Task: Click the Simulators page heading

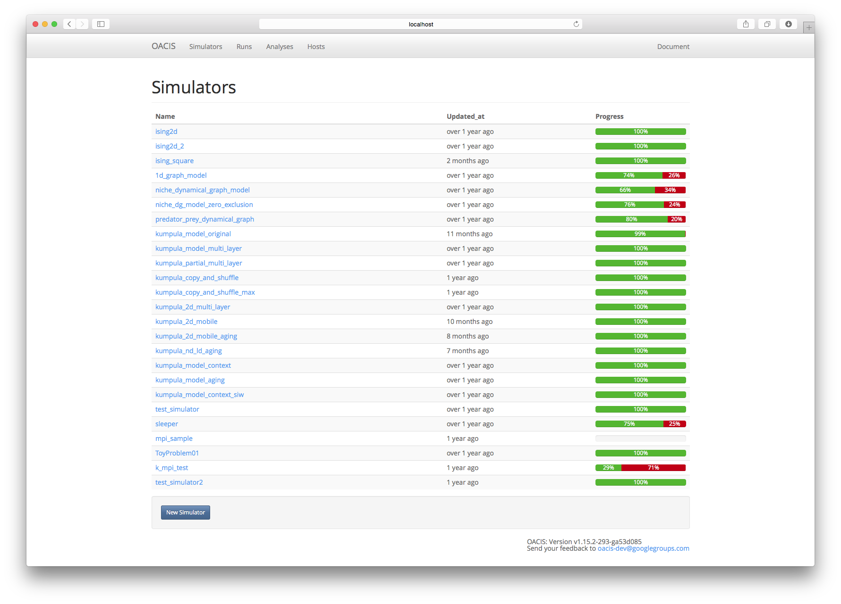Action: (194, 87)
